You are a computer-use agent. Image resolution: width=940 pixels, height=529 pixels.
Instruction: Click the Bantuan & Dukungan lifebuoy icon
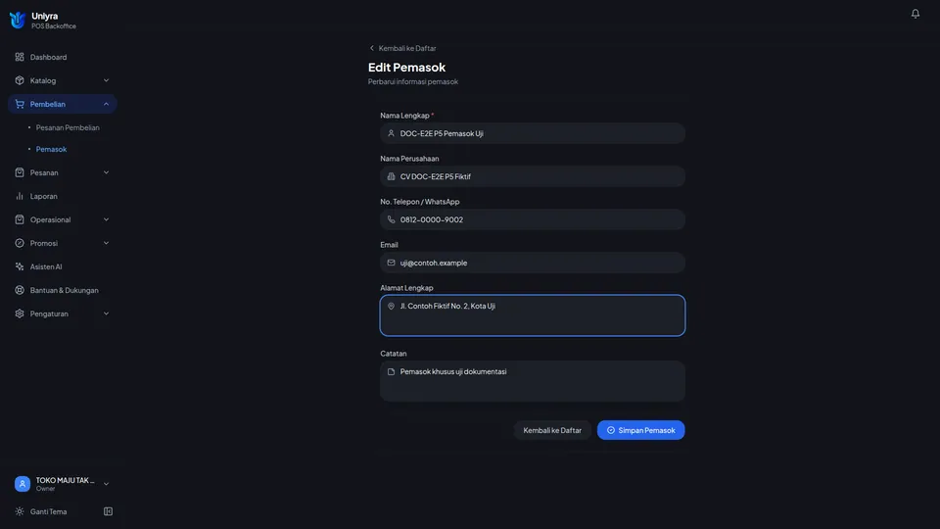pyautogui.click(x=20, y=290)
